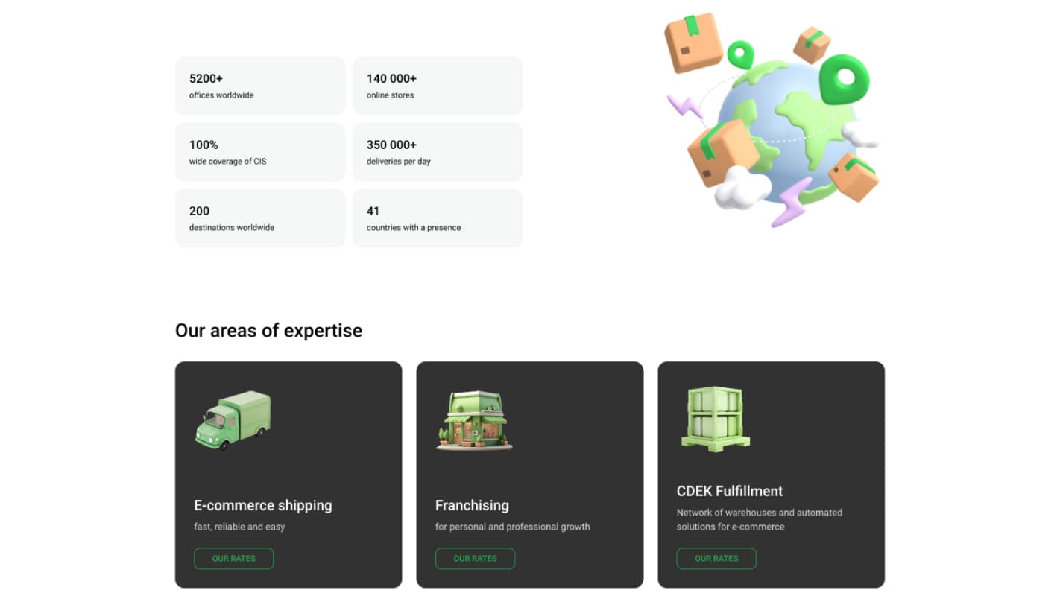Click the large green location pin on globe
Screen dimensions: 1060x596
845,79
